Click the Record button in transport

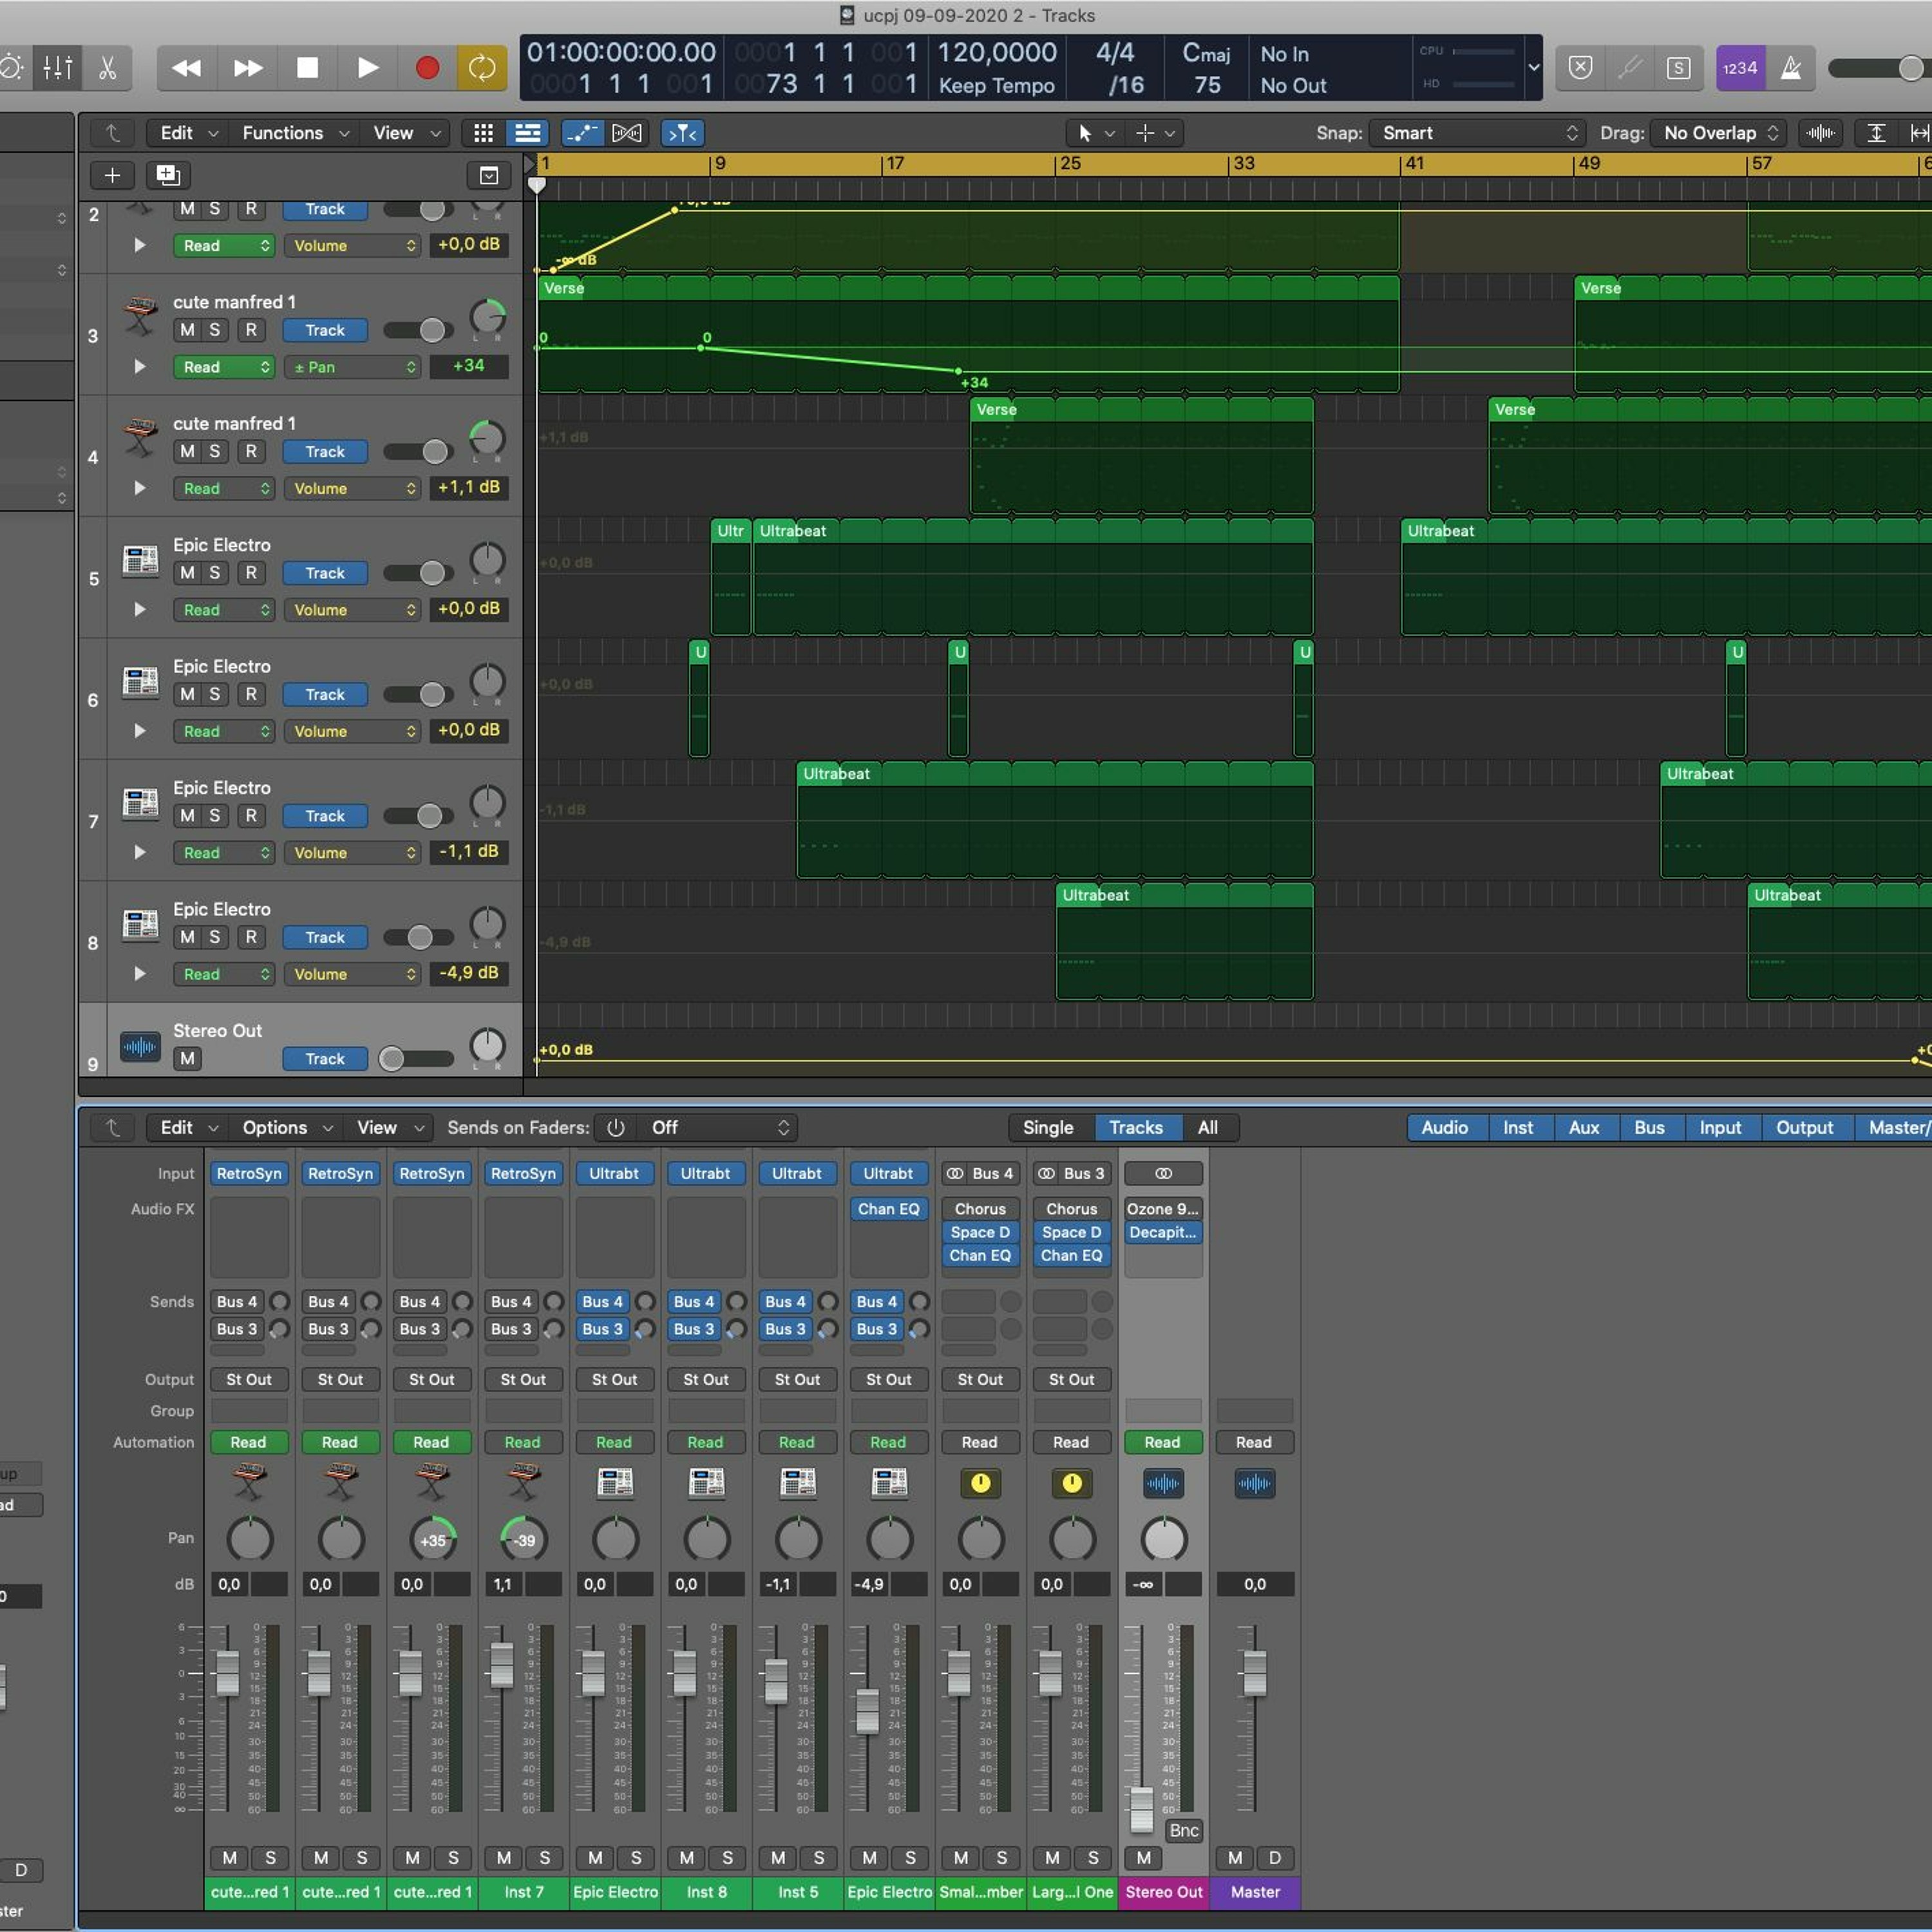pos(427,68)
